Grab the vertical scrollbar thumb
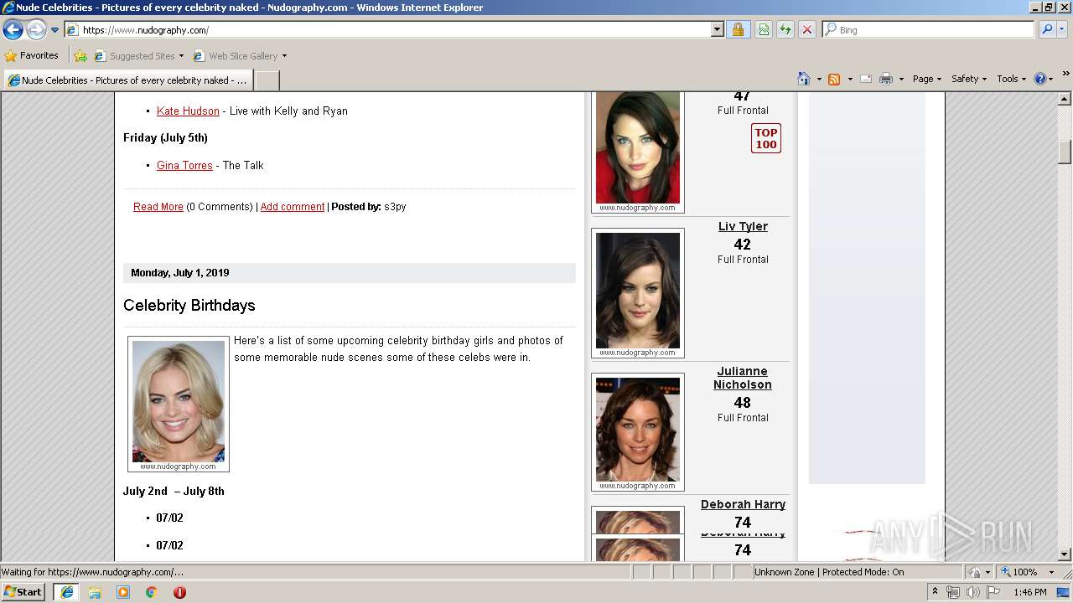This screenshot has height=603, width=1073. point(1065,152)
